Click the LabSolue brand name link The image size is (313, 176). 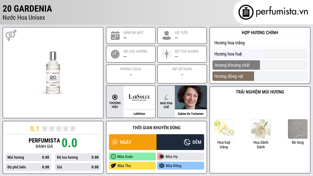point(139,114)
